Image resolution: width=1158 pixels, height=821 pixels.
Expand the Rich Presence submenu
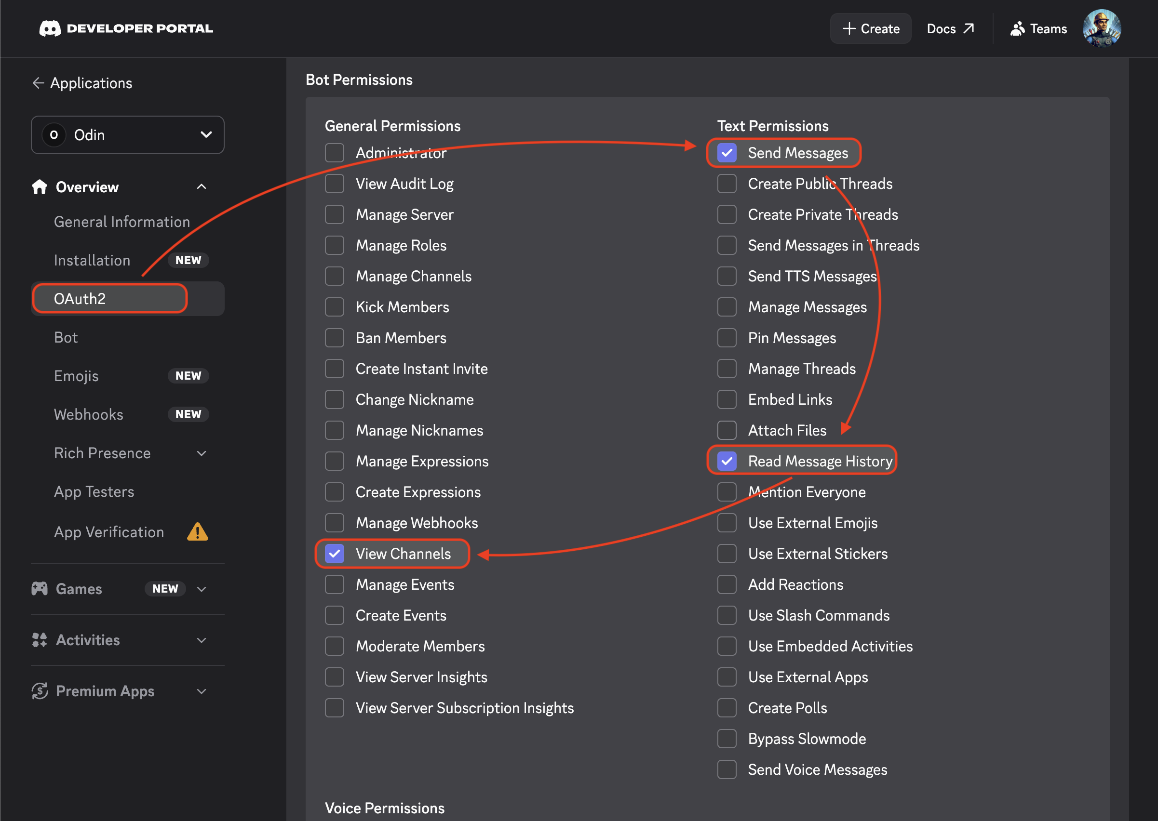pos(202,453)
